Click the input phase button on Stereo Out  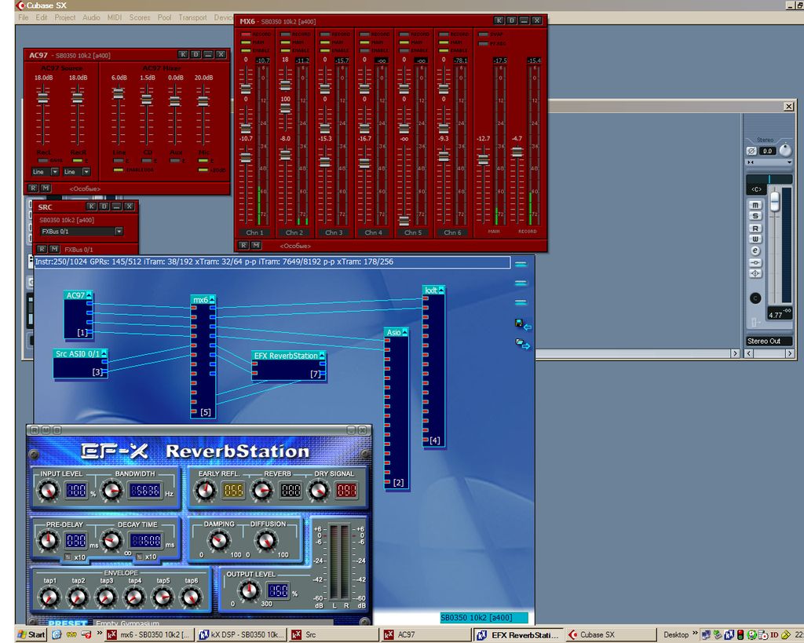point(751,151)
